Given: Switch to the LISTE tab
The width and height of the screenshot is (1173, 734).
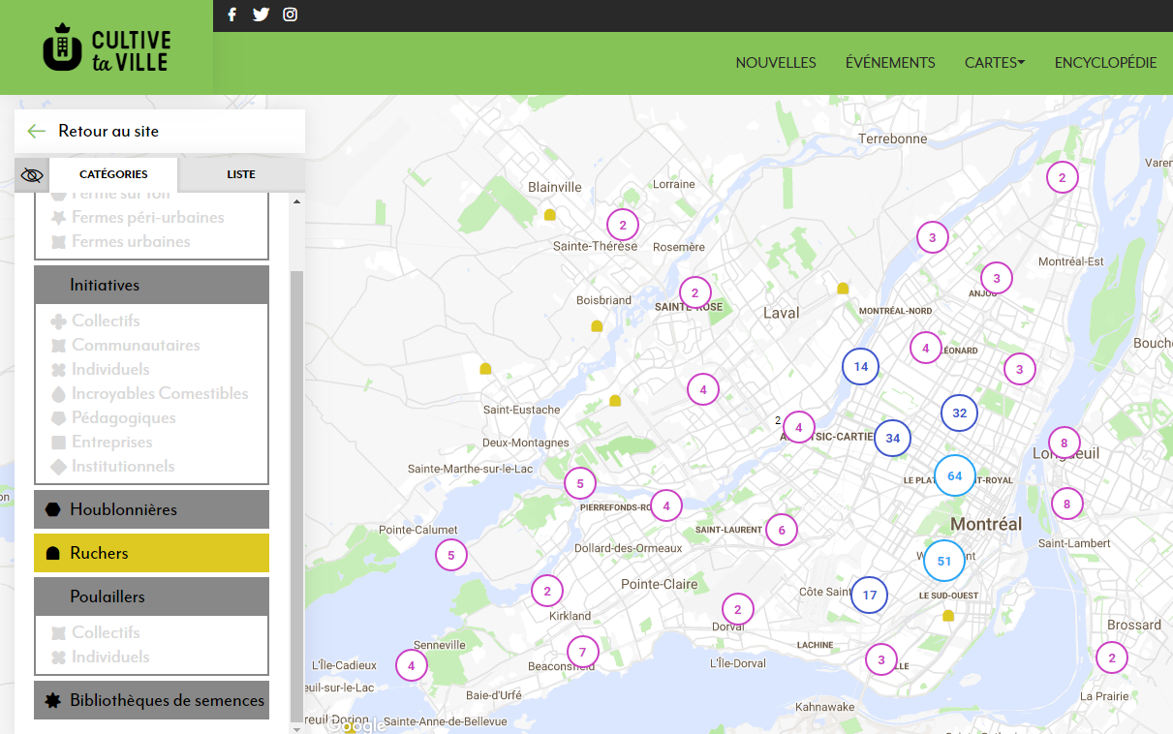Looking at the screenshot, I should 241,174.
